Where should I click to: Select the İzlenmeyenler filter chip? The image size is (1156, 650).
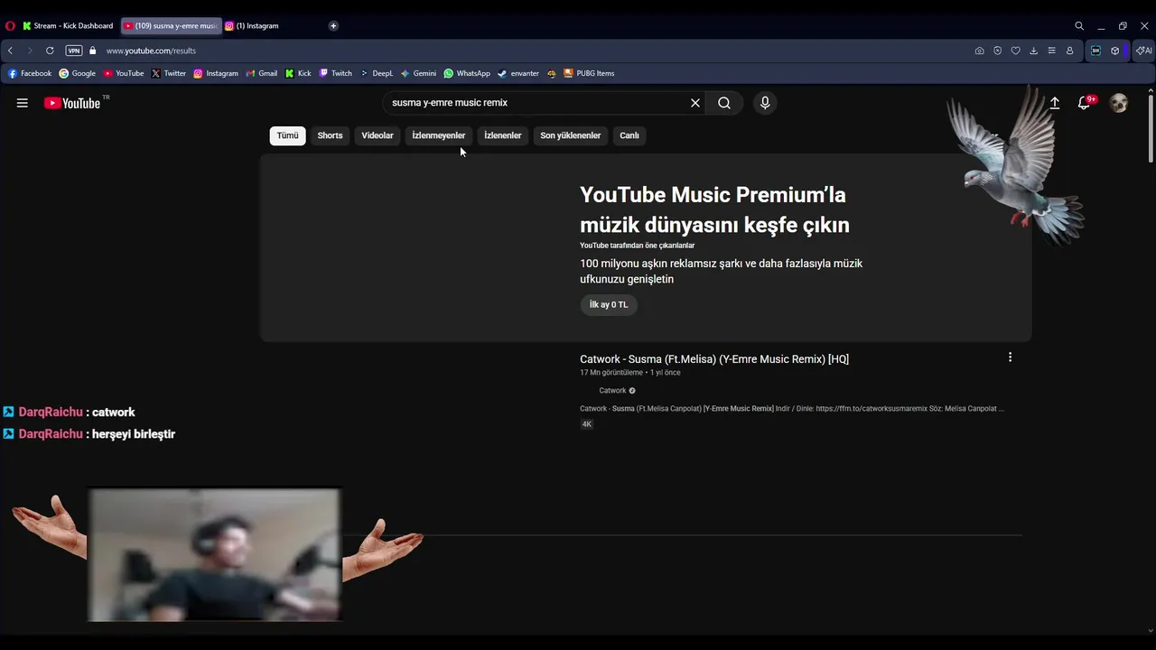pos(439,135)
